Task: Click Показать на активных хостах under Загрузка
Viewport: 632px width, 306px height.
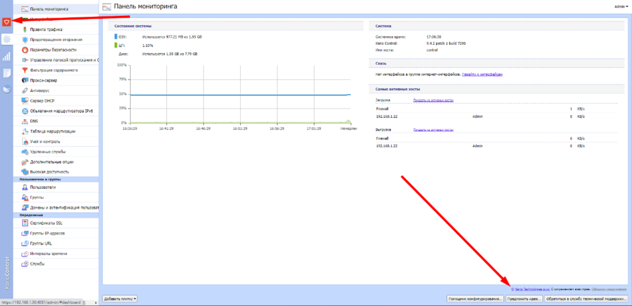Action: tap(433, 100)
